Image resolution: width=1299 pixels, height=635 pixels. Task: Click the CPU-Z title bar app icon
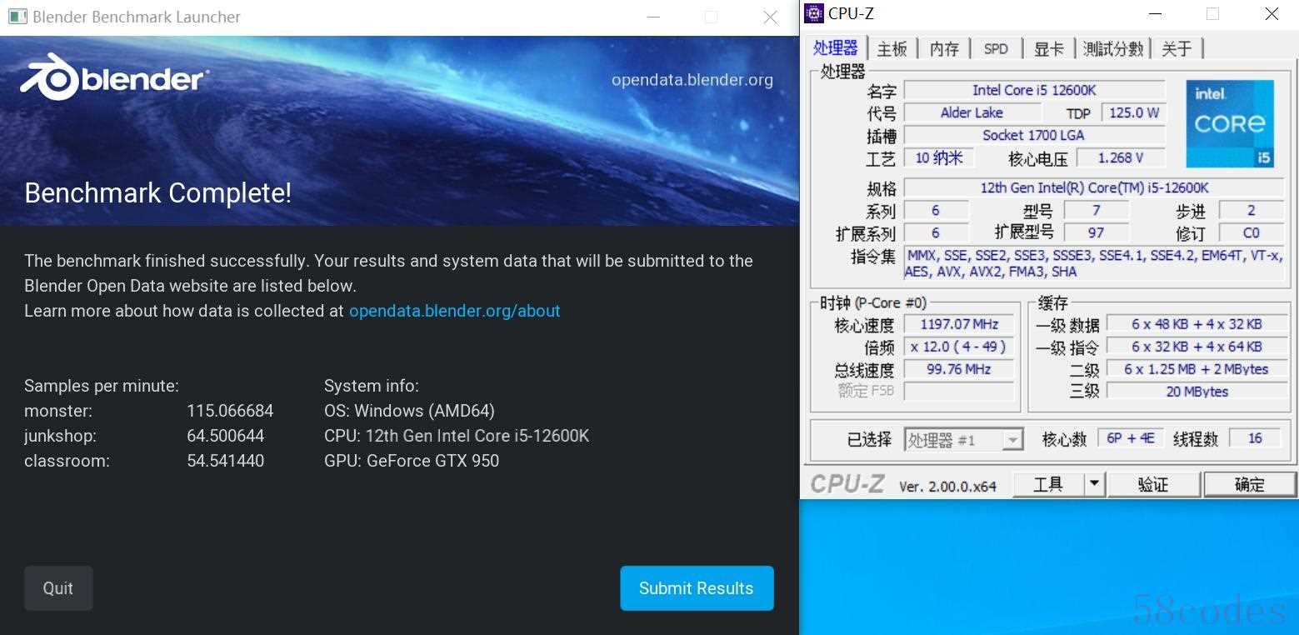[x=813, y=13]
